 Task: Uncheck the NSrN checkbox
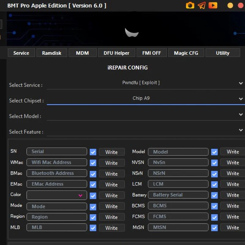point(214,174)
